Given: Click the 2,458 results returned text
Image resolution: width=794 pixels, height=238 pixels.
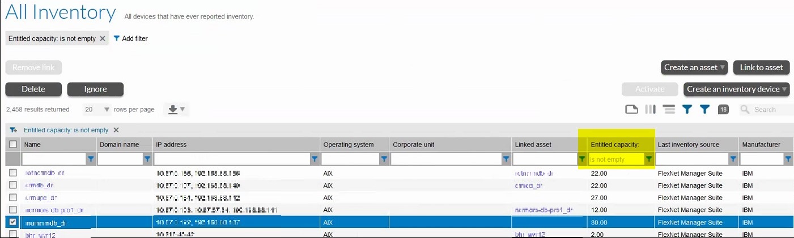Looking at the screenshot, I should pos(37,110).
